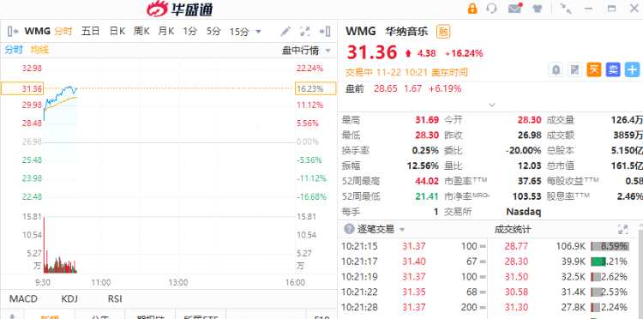Screen dimensions: 643x319
Task: Open the note icon next to bell
Action: pyautogui.click(x=574, y=69)
